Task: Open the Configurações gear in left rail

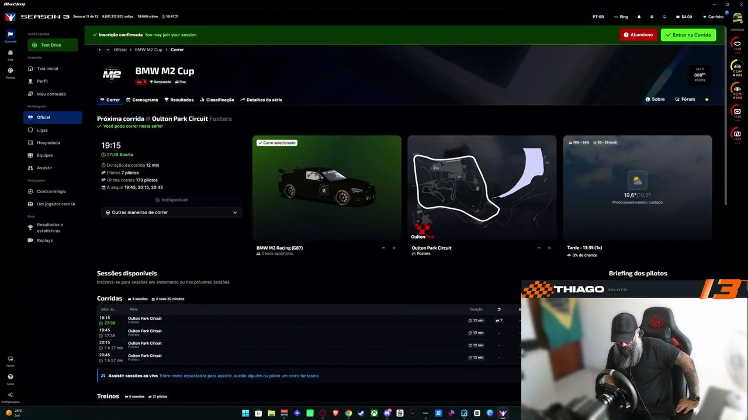Action: pos(10,395)
